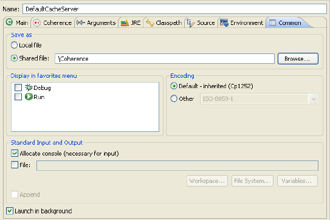Image resolution: width=330 pixels, height=220 pixels.
Task: Click the Workspace... button
Action: (207, 181)
